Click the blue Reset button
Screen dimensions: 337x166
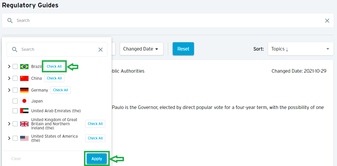tap(183, 49)
